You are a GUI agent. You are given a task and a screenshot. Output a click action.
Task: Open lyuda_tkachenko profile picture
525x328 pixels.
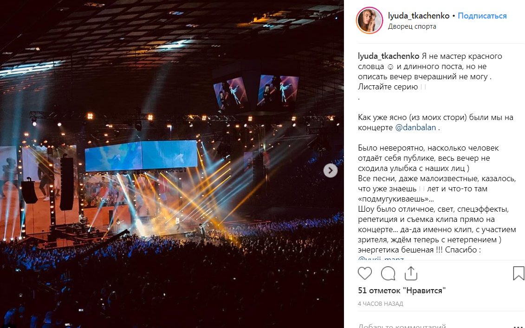369,20
